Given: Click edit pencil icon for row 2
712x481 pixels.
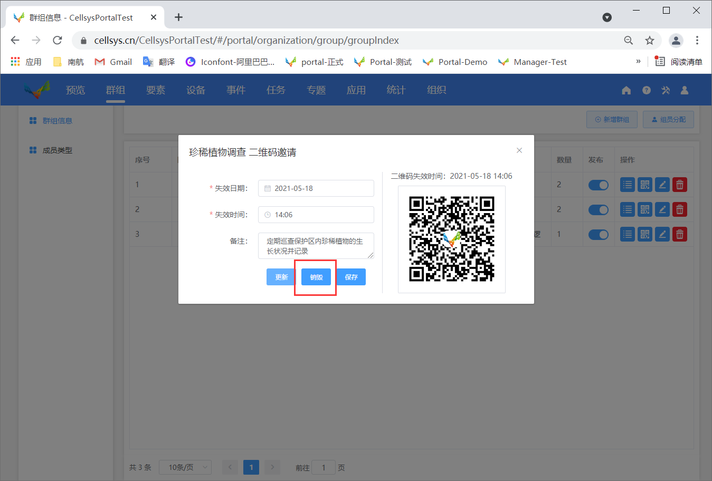Looking at the screenshot, I should 662,209.
